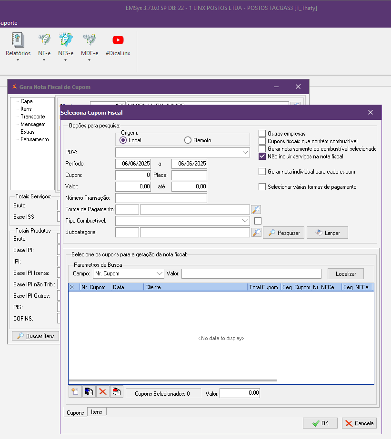Screen dimensions: 391x439
Task: Click the Número Transação input field
Action: (x=161, y=198)
